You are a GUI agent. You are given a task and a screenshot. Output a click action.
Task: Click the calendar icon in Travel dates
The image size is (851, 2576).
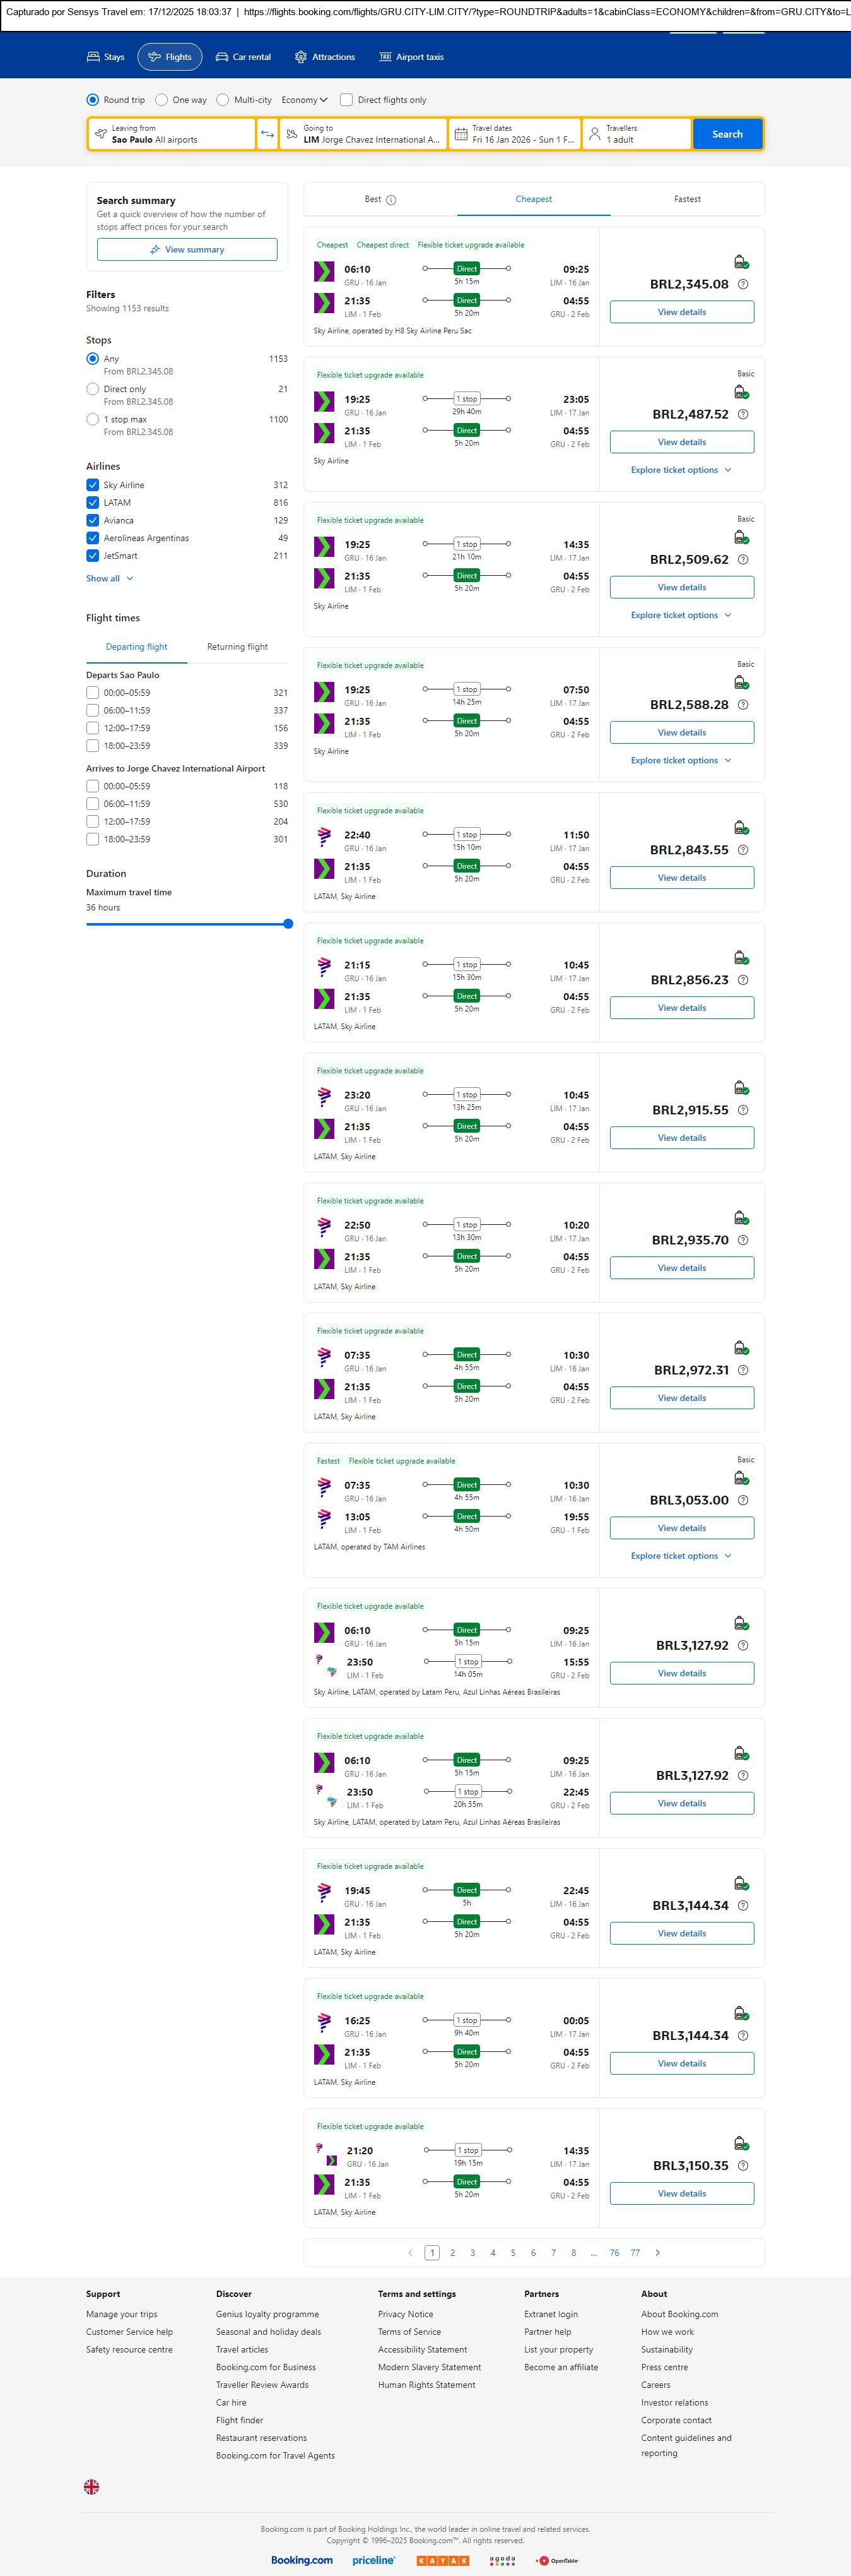[x=462, y=134]
